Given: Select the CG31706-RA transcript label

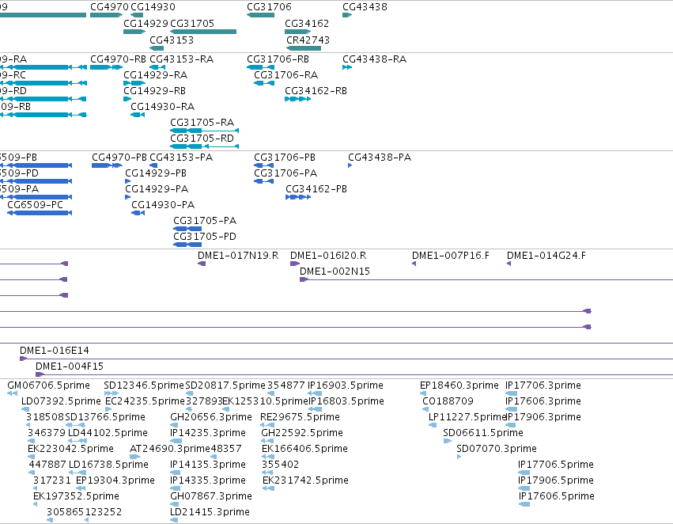Looking at the screenshot, I should click(285, 74).
